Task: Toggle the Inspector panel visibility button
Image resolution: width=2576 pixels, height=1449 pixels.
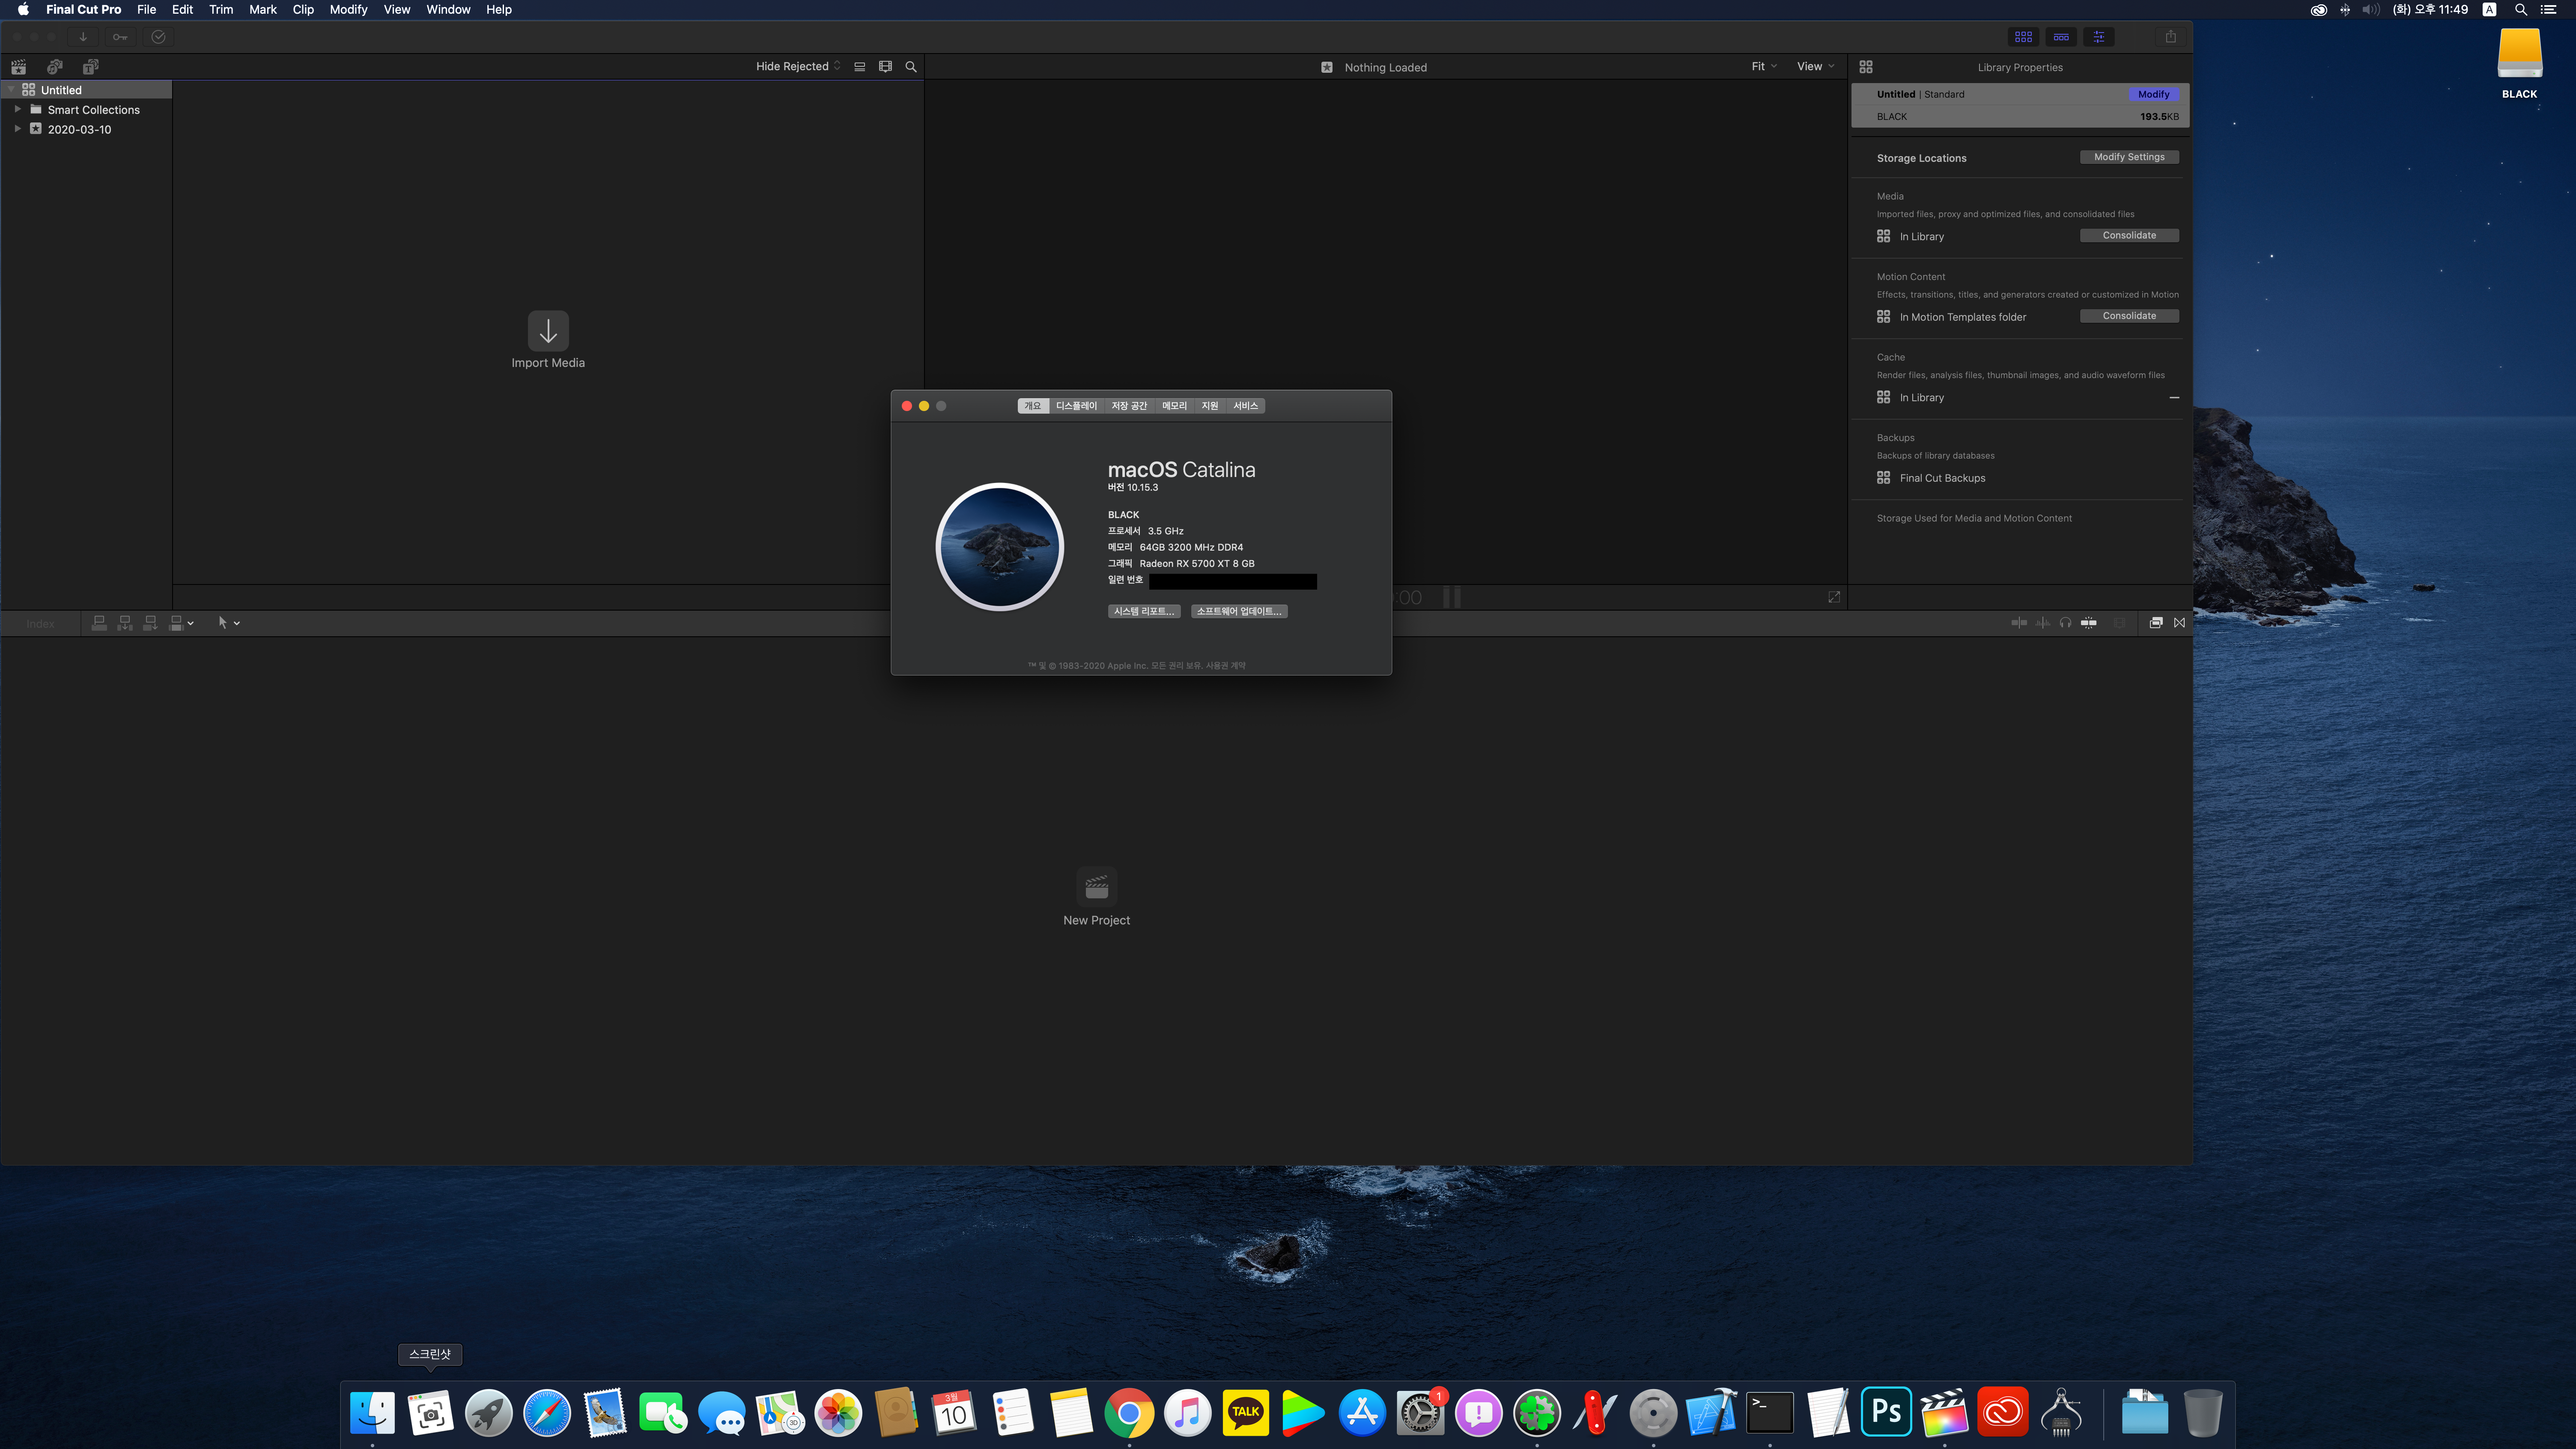Action: click(2099, 37)
